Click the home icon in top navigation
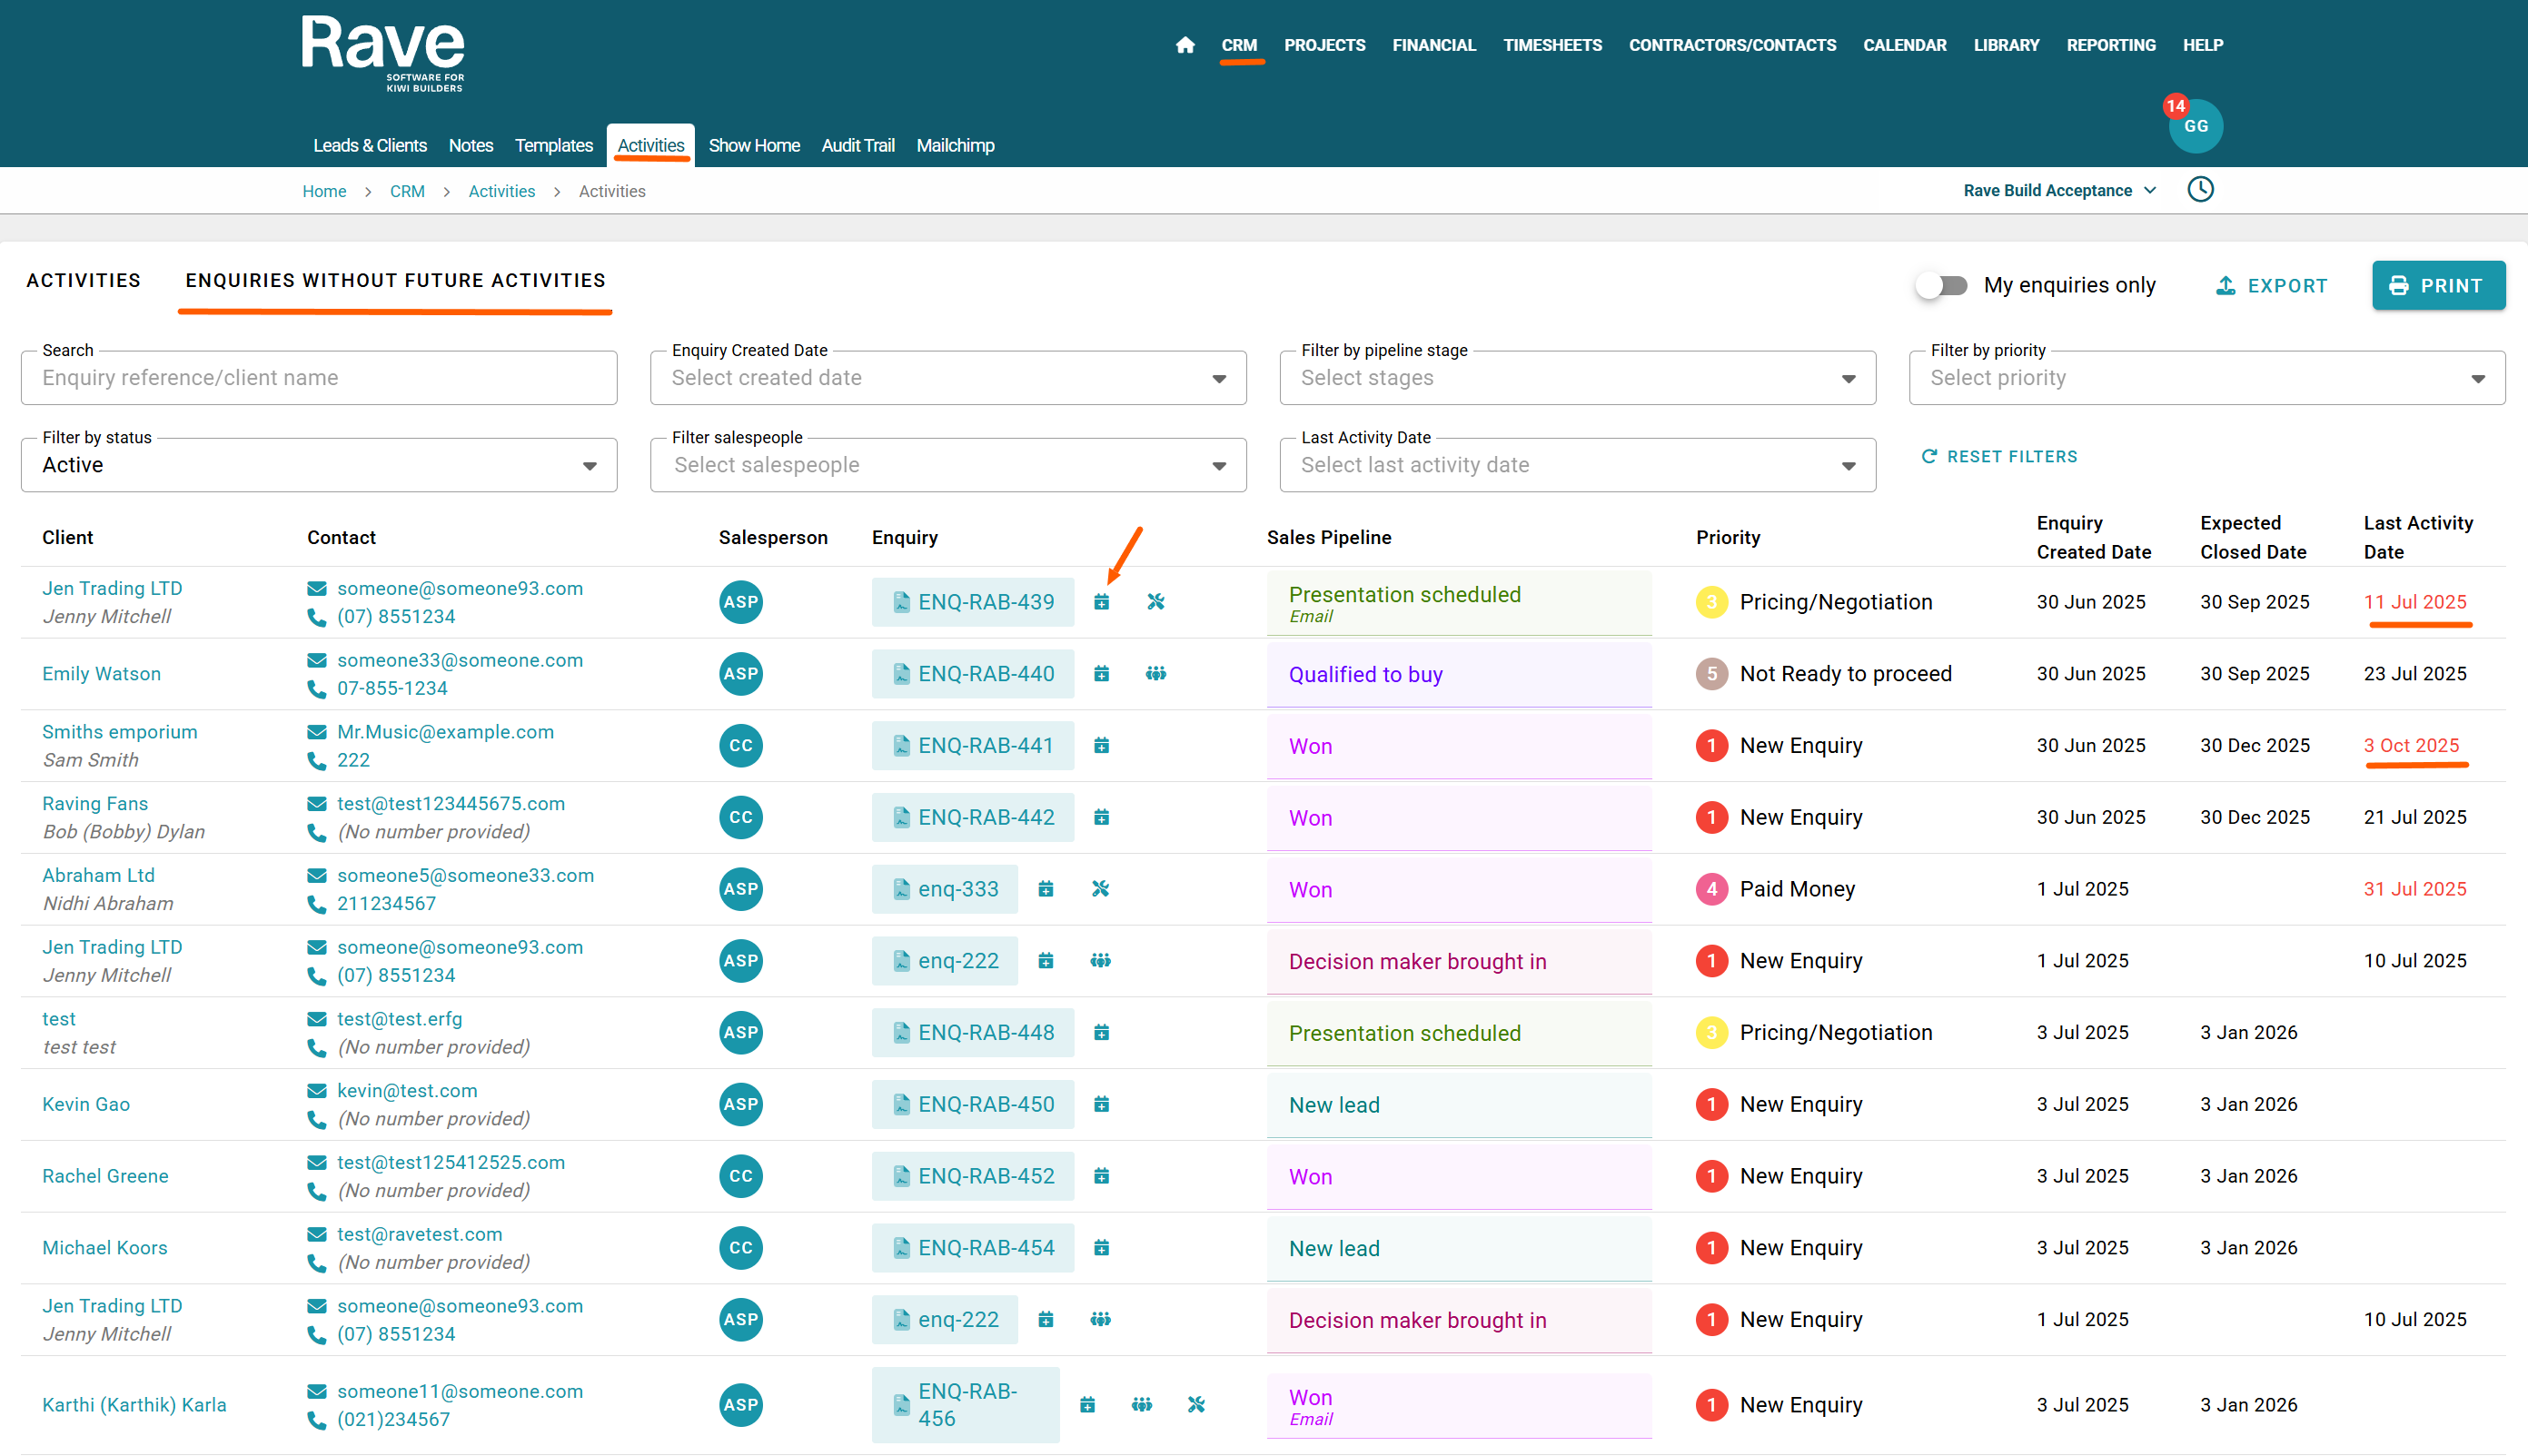This screenshot has width=2528, height=1456. pyautogui.click(x=1185, y=45)
